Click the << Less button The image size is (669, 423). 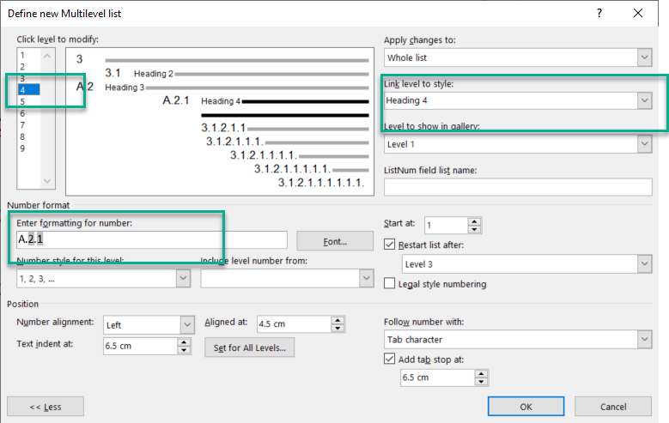click(46, 407)
